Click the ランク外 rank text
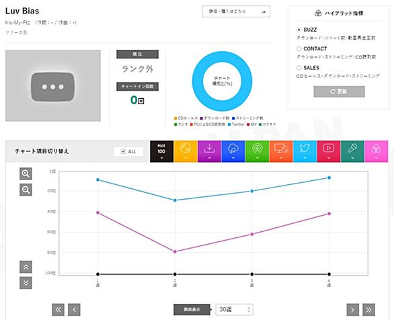The image size is (394, 320). [137, 69]
